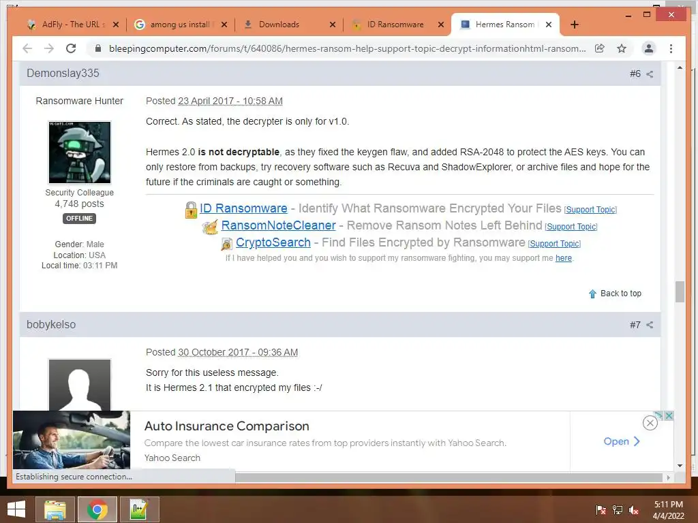Image resolution: width=698 pixels, height=523 pixels.
Task: Open the ID Ransomware link
Action: click(243, 208)
